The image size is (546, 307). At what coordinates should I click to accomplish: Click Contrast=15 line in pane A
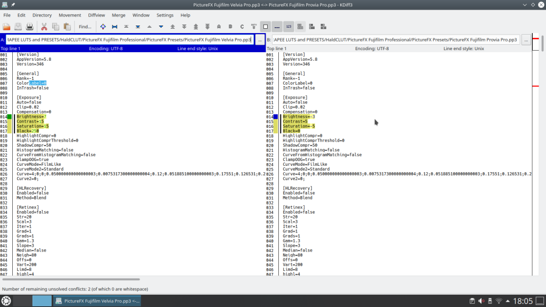coord(30,122)
